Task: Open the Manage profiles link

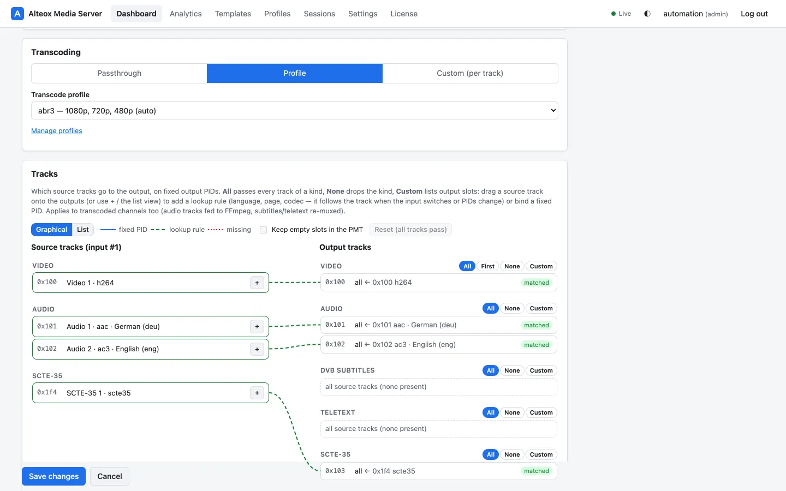Action: point(57,131)
